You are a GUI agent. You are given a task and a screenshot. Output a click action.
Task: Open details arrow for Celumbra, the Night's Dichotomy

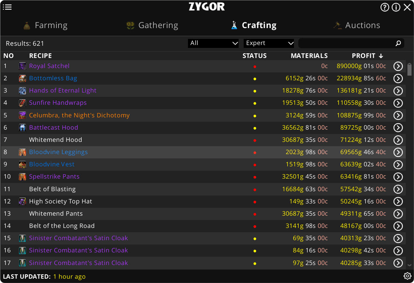click(x=398, y=115)
